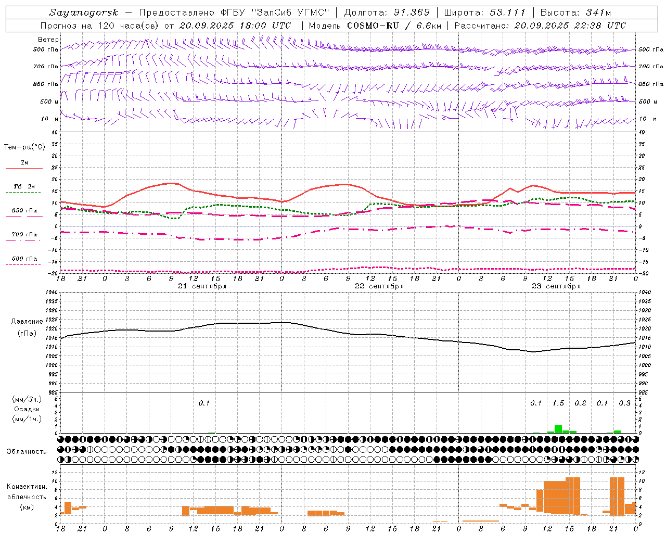Select the Широта: 53.111 header field
This screenshot has height=533, width=666.
(485, 12)
